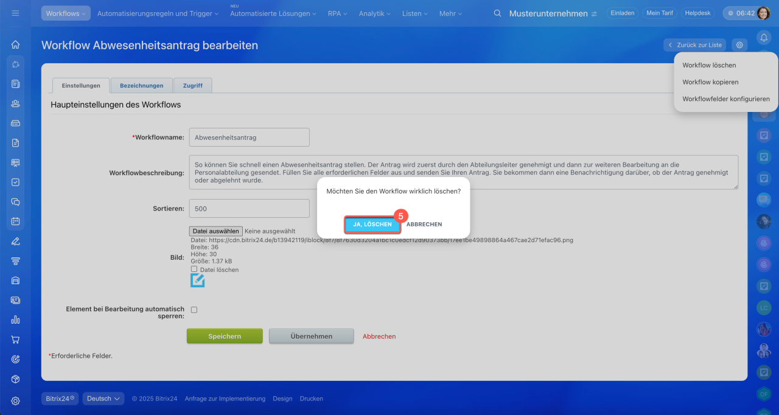Screen dimensions: 779x415
Task: Switch to the Bezeichnungen tab
Action: (x=141, y=86)
